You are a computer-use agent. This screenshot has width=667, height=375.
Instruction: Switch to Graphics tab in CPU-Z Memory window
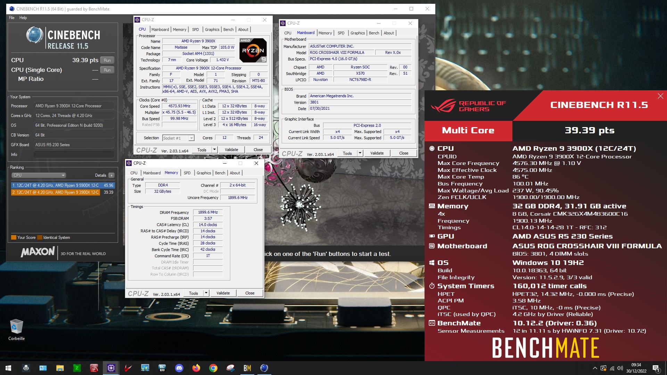(204, 173)
